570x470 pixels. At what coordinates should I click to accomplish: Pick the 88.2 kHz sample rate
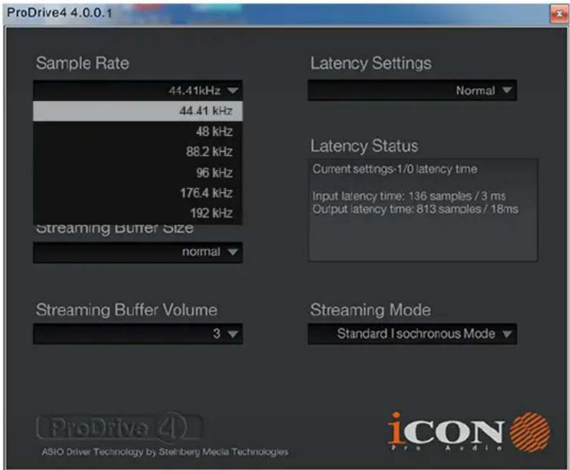click(138, 152)
